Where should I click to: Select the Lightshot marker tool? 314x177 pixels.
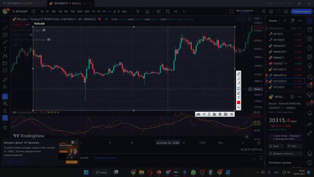[238, 93]
